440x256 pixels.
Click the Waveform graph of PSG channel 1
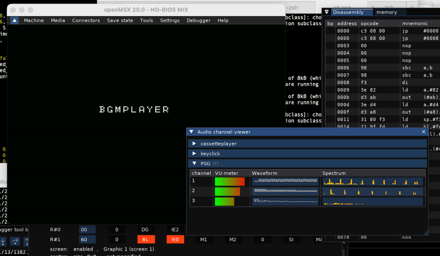coord(285,182)
